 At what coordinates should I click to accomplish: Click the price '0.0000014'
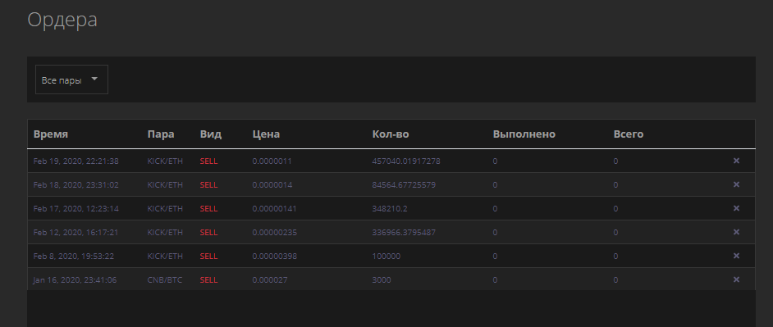[x=272, y=184]
